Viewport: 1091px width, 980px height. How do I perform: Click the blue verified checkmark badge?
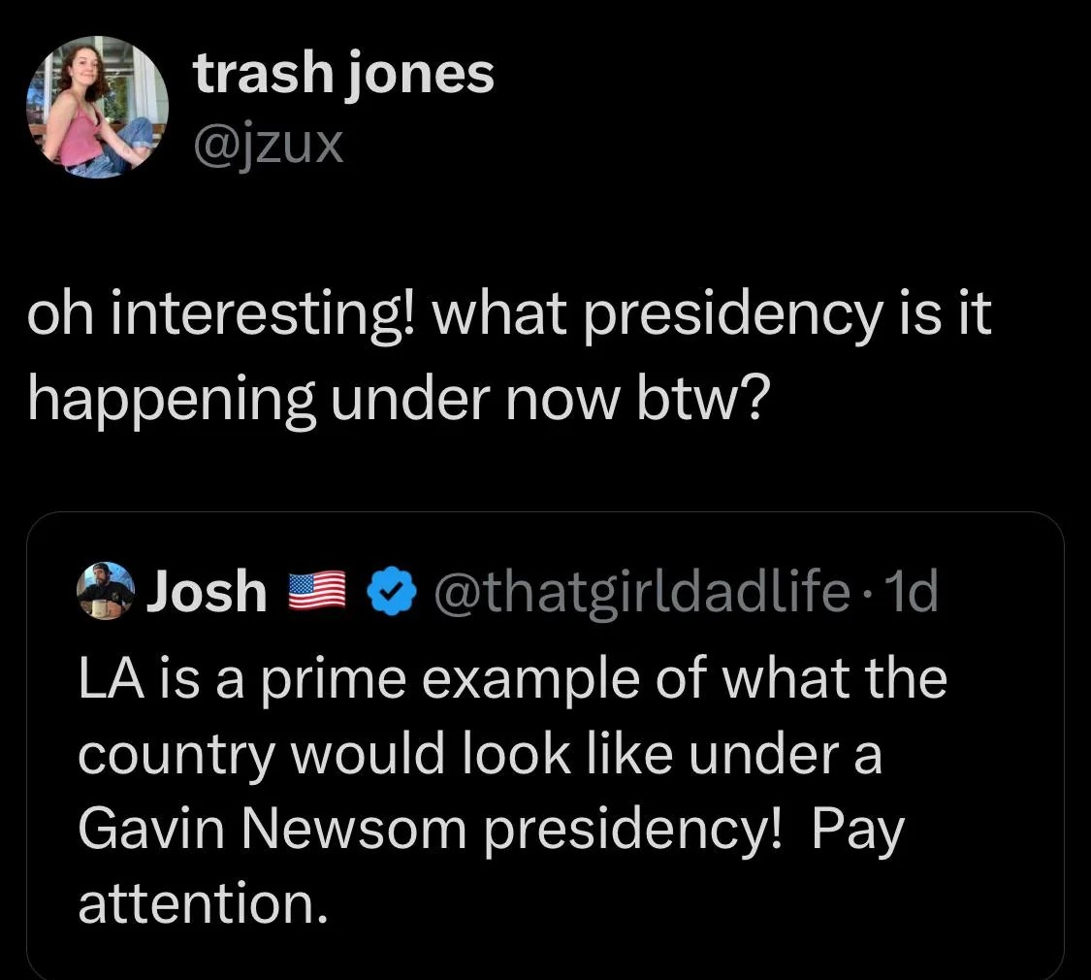click(x=392, y=592)
